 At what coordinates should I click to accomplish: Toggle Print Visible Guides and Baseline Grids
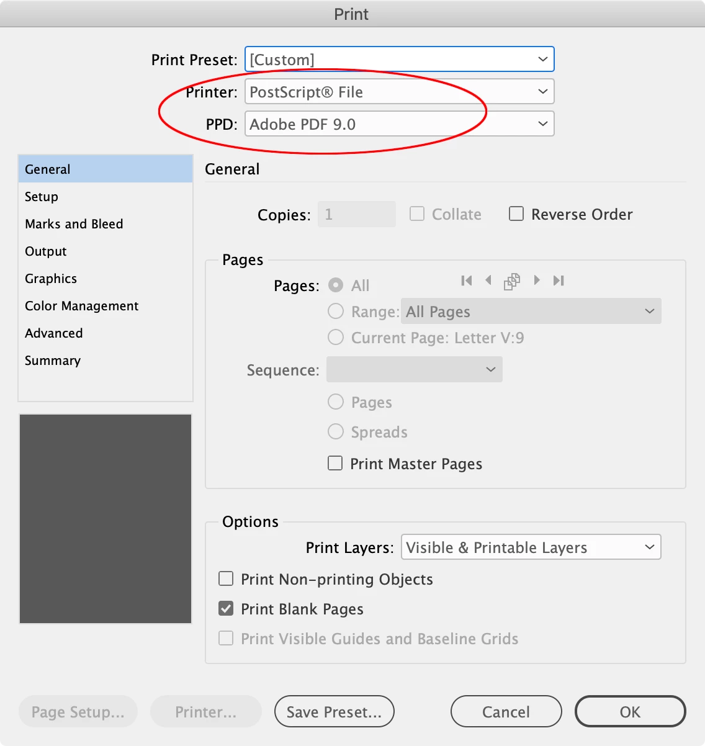[x=226, y=639]
